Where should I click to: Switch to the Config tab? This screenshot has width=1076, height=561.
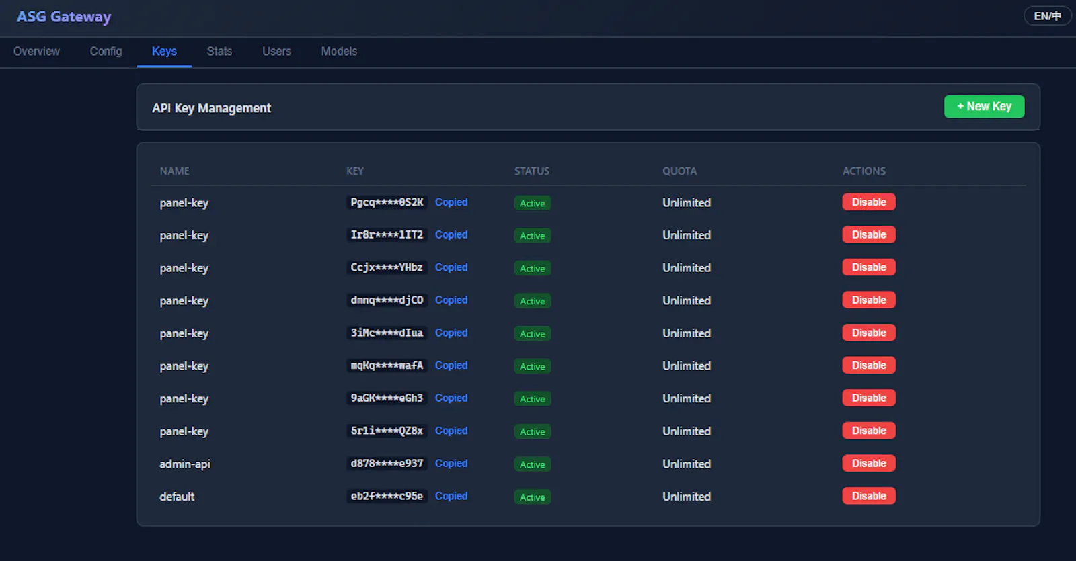coord(106,52)
